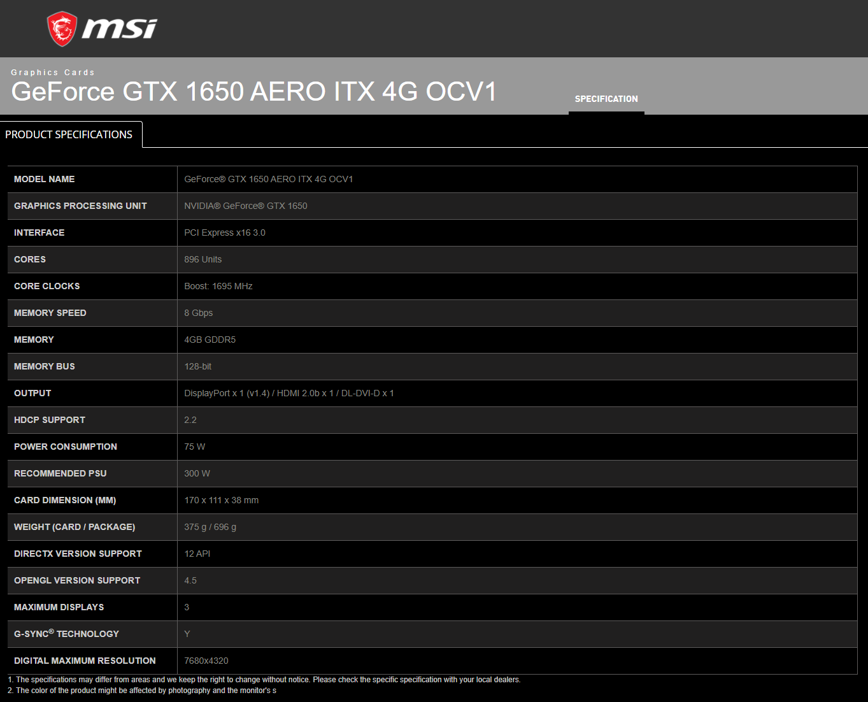This screenshot has height=702, width=868.
Task: Click the GeForce GTX 1650 AERO ITX page title
Action: click(x=253, y=92)
